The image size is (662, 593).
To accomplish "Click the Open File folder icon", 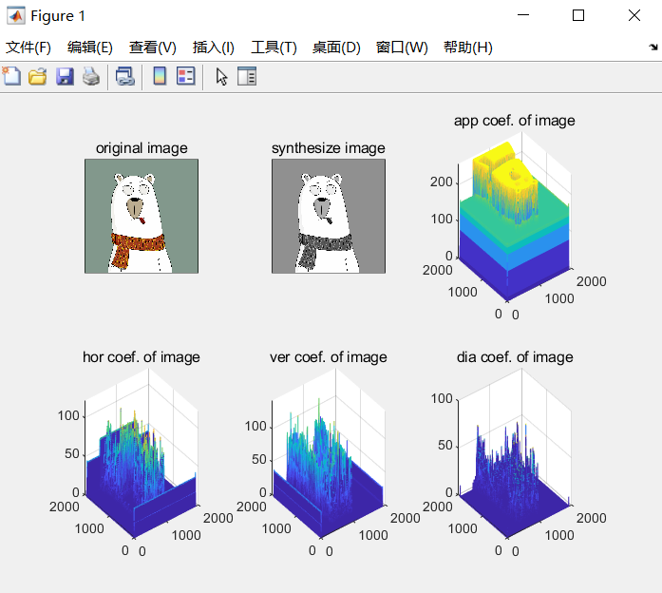I will coord(38,76).
